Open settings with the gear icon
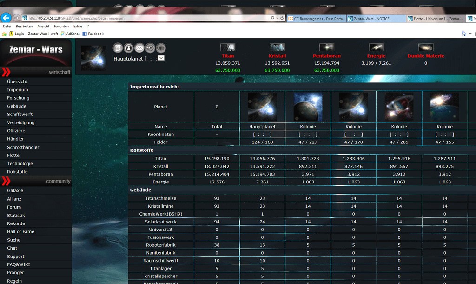The width and height of the screenshot is (476, 284). click(150, 48)
